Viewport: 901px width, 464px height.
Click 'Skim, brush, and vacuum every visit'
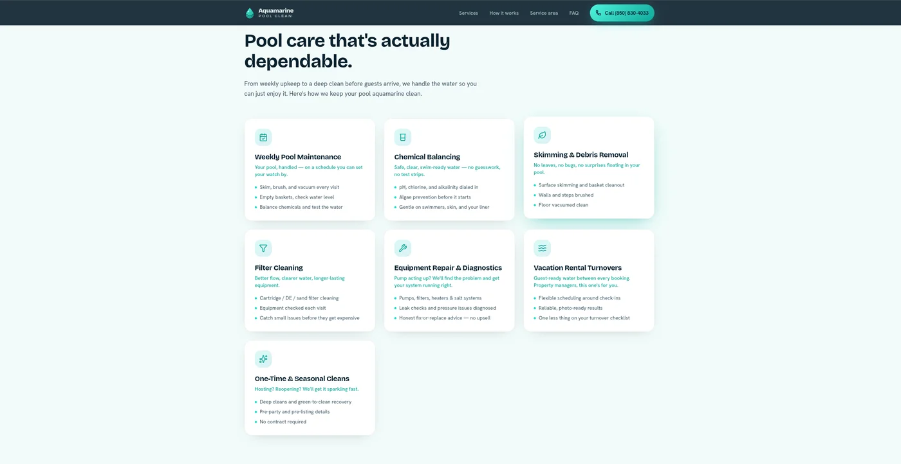tap(299, 187)
